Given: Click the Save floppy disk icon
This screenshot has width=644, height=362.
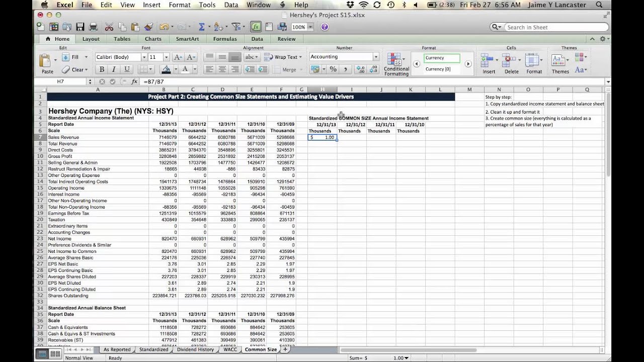Looking at the screenshot, I should click(80, 27).
